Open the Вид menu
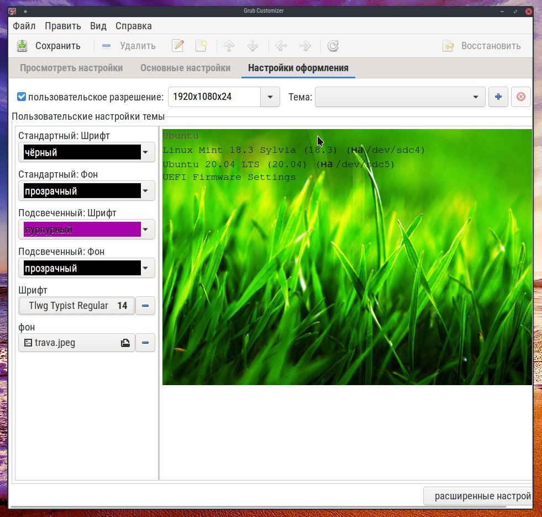 click(98, 26)
